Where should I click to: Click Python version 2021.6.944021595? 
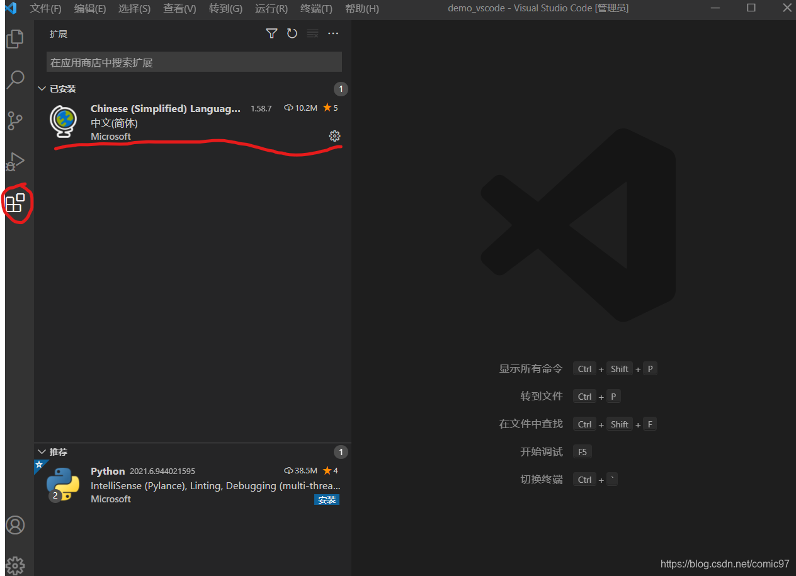162,472
